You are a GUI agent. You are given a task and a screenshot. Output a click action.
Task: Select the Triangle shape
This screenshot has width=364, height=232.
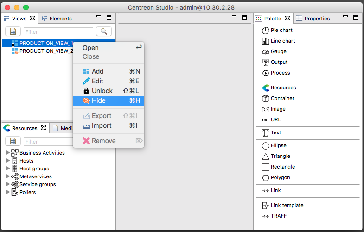tap(276, 157)
